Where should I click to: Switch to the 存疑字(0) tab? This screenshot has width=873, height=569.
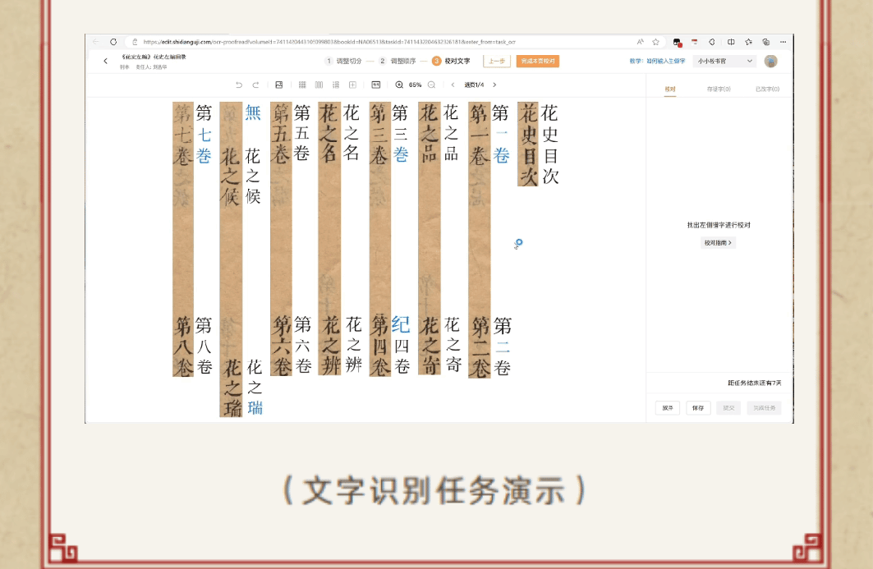click(719, 89)
